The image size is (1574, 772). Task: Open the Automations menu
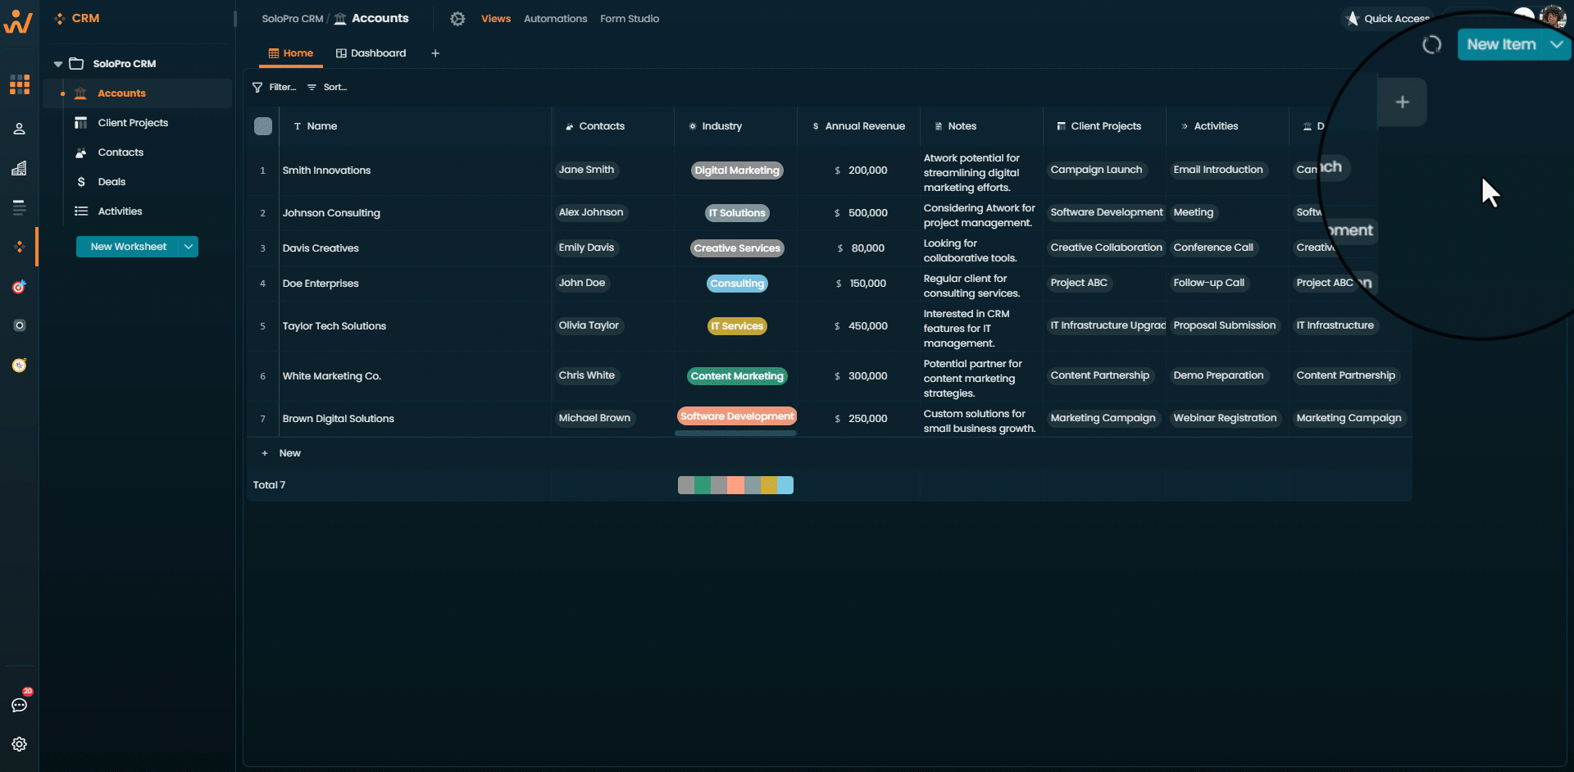point(556,19)
